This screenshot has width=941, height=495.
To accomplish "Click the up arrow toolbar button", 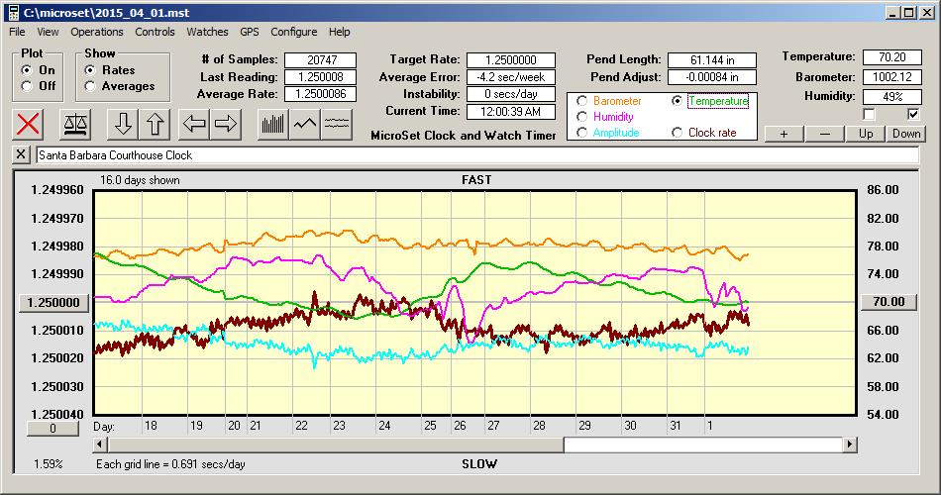I will (155, 124).
